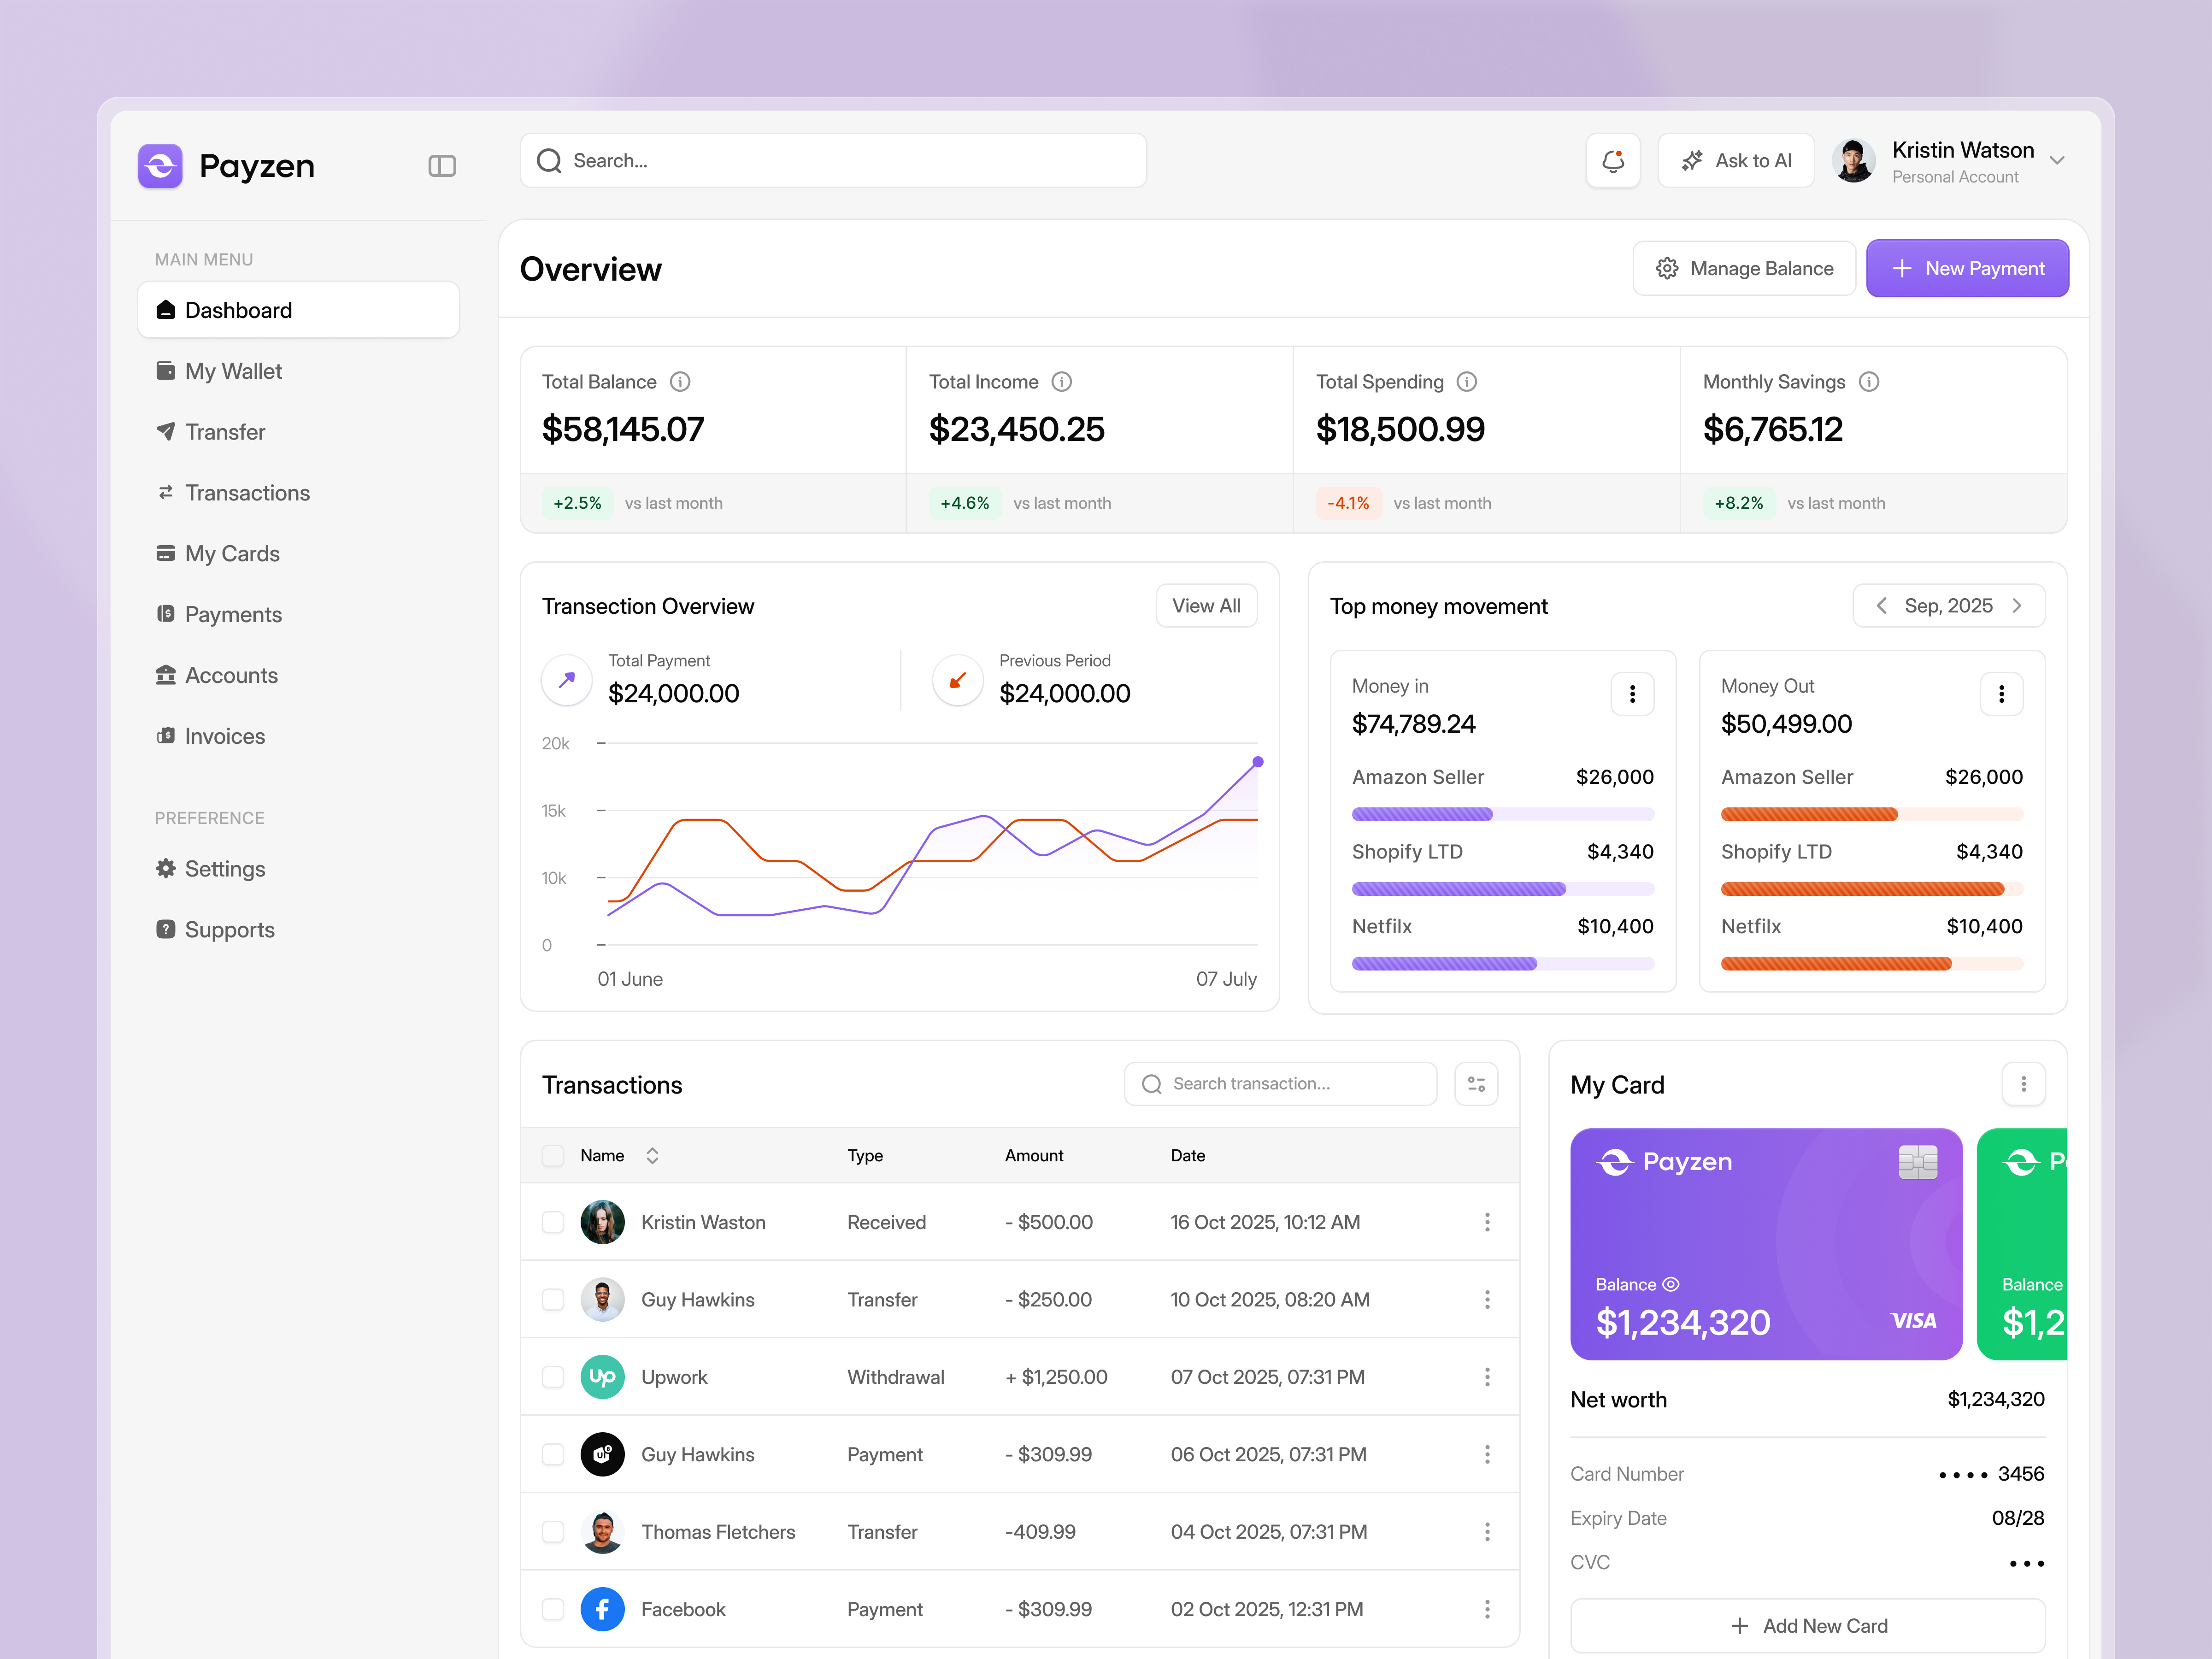2212x1659 pixels.
Task: Open Ask to AI assistant
Action: pyautogui.click(x=1735, y=160)
